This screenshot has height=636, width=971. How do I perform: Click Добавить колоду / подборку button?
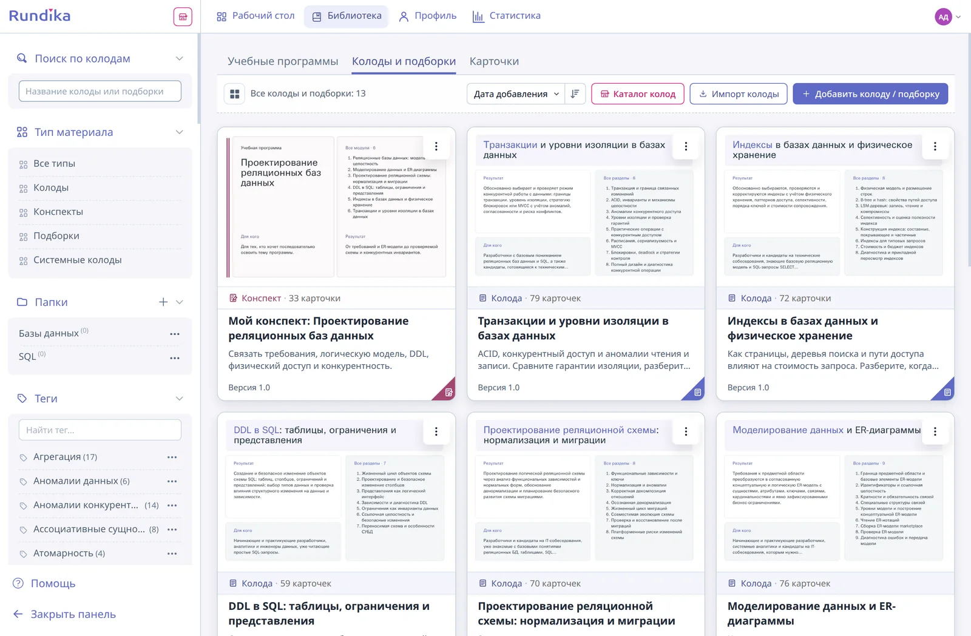pyautogui.click(x=870, y=94)
